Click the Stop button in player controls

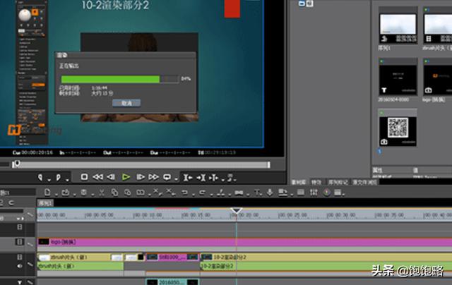click(x=84, y=177)
